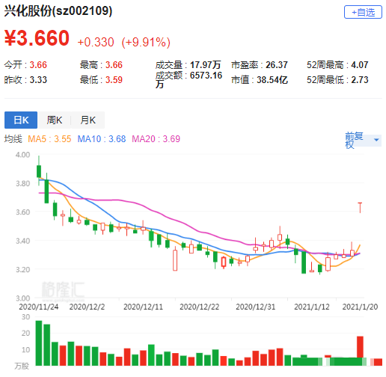Click the date label 2021/1/20
The width and height of the screenshot is (386, 377).
[x=360, y=307]
